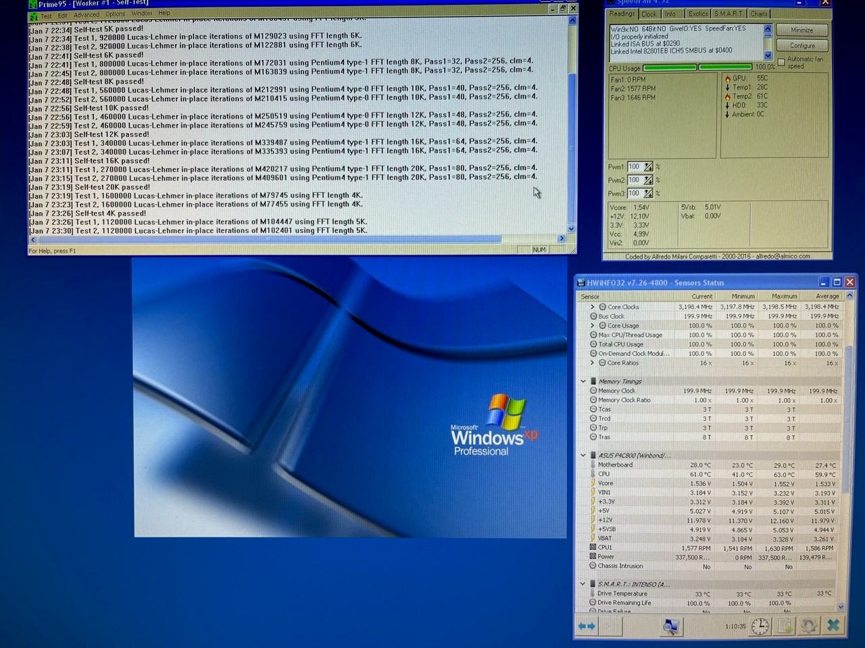Image resolution: width=865 pixels, height=648 pixels.
Task: Expand the Core Clocks row in HWiNFO
Action: (593, 307)
